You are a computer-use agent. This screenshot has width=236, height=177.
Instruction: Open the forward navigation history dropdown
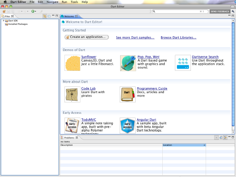(28, 11)
